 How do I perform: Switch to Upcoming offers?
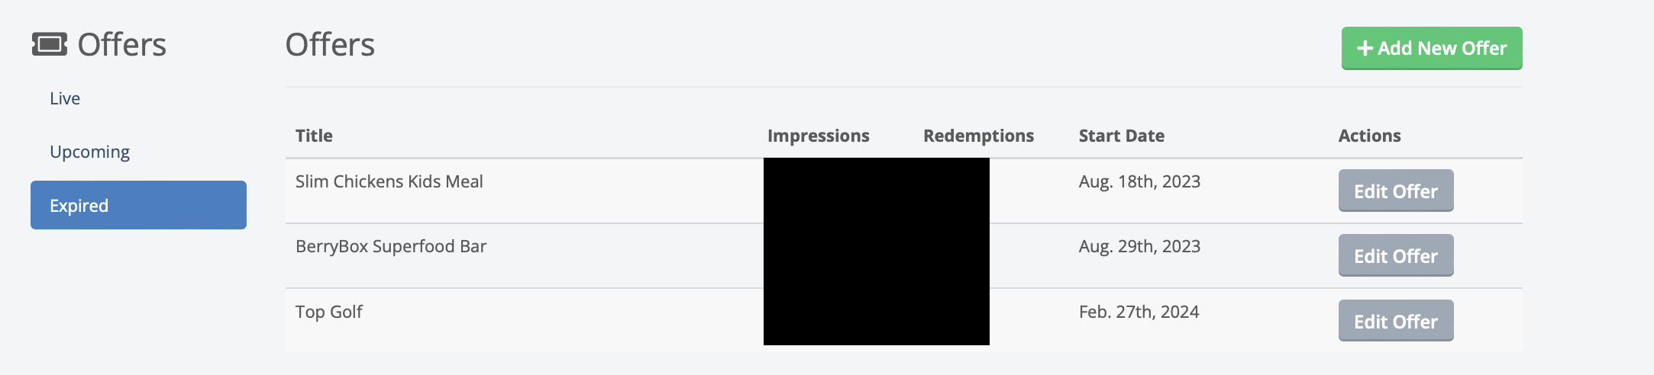pos(89,152)
